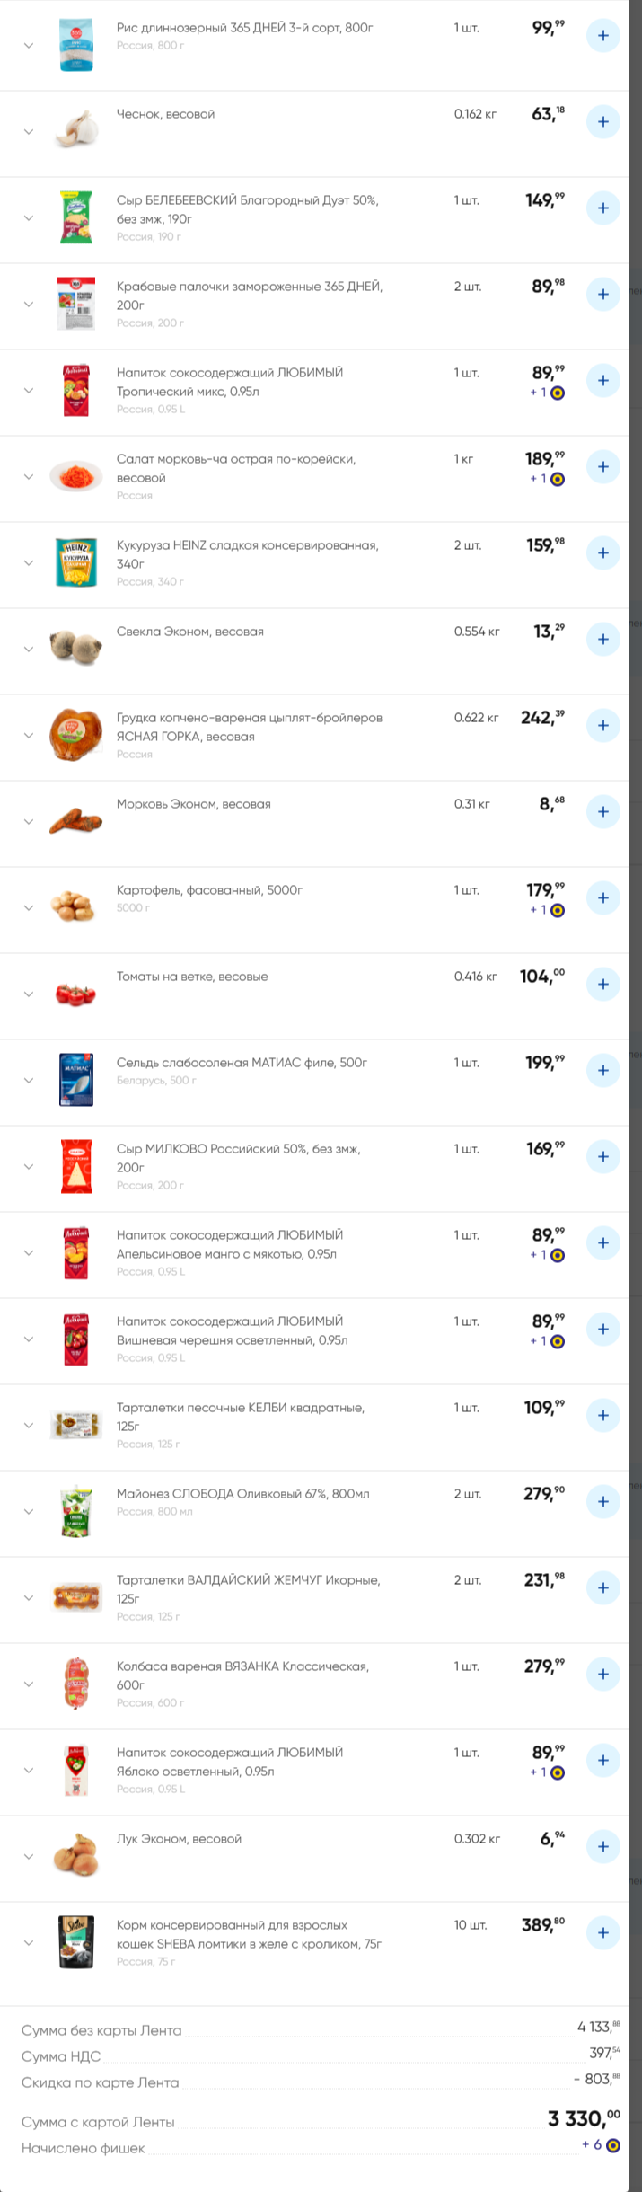Viewport: 642px width, 2192px height.
Task: Add Майонез СЛОБОДА Оливковый with plus icon
Action: [602, 1502]
